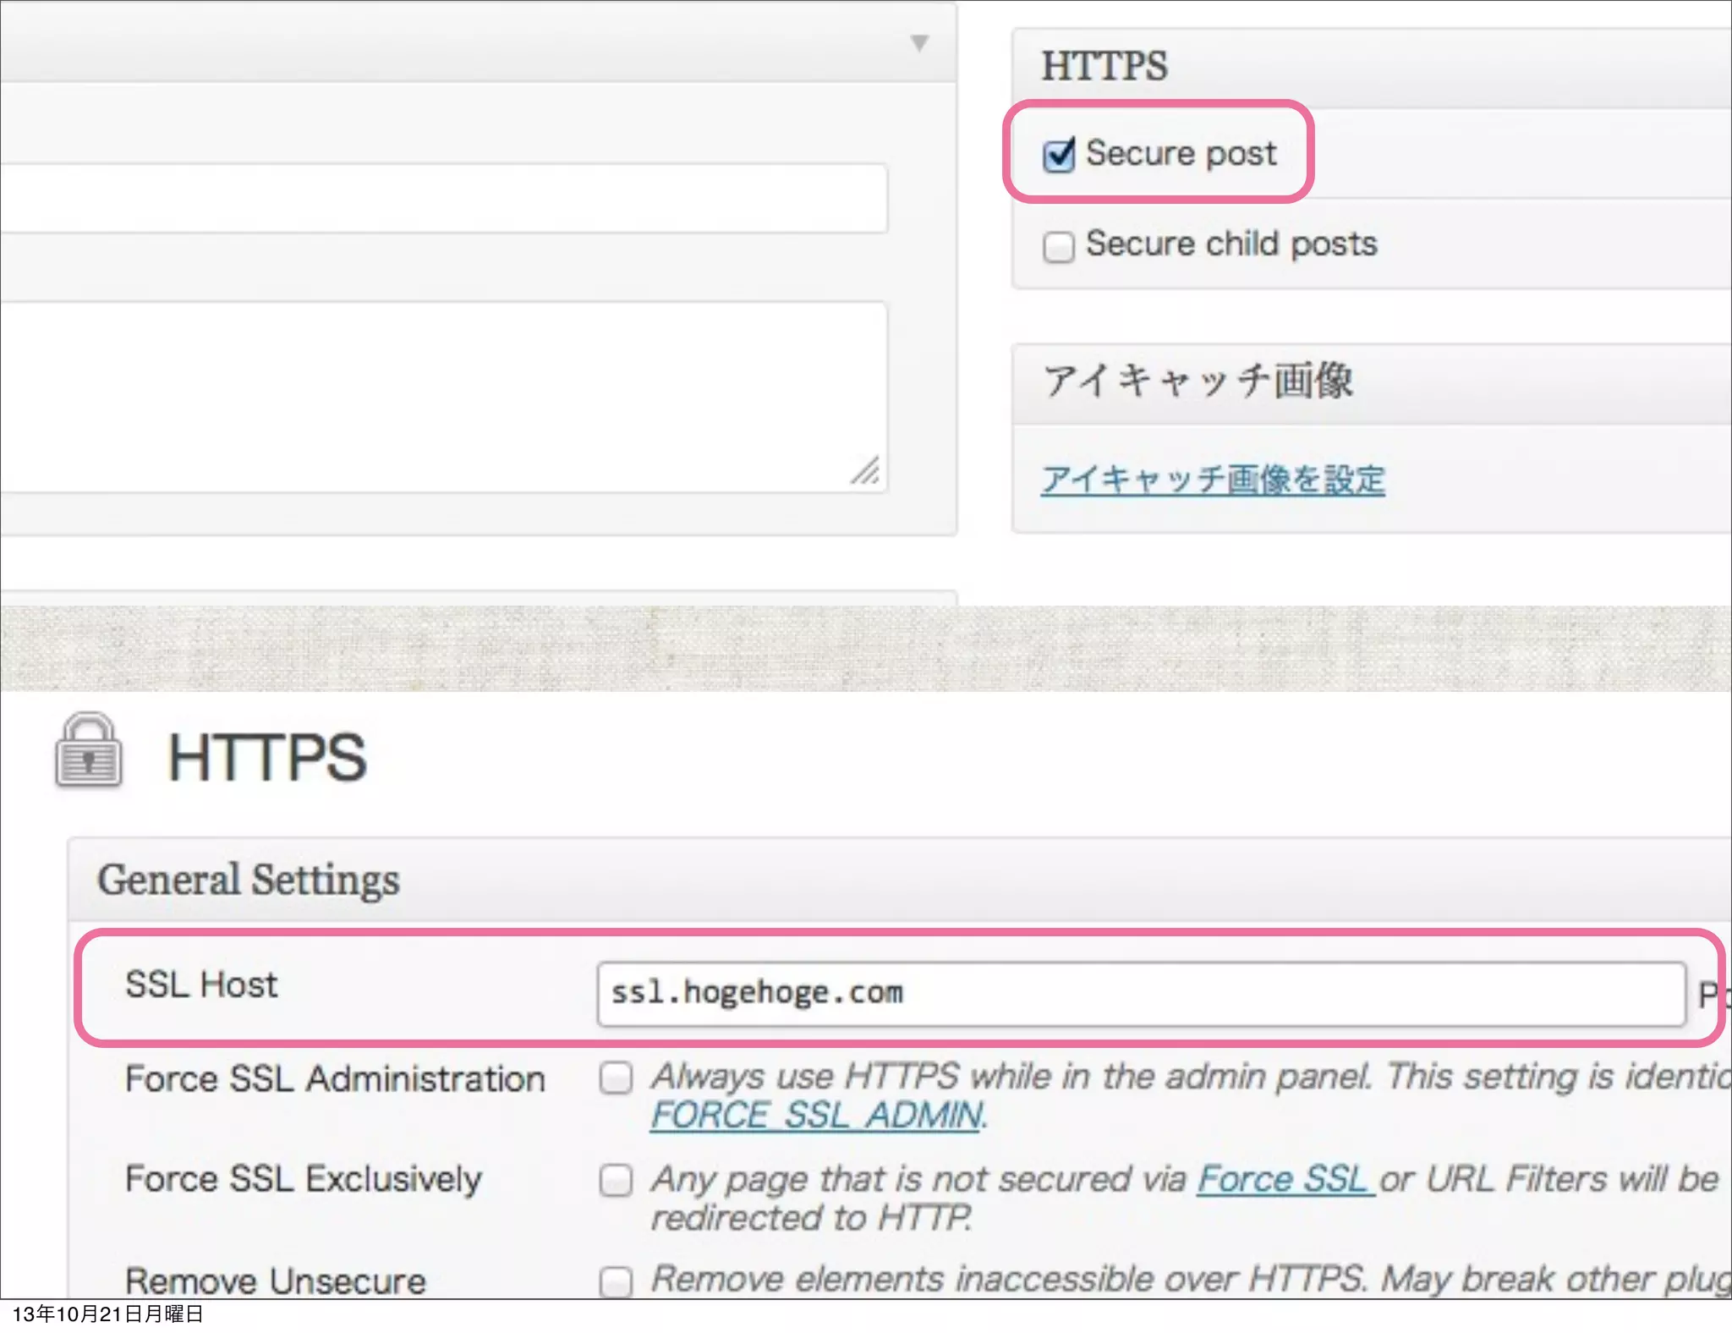Screen dimensions: 1732x1333
Task: Click the single-line text field above textarea
Action: click(x=440, y=198)
